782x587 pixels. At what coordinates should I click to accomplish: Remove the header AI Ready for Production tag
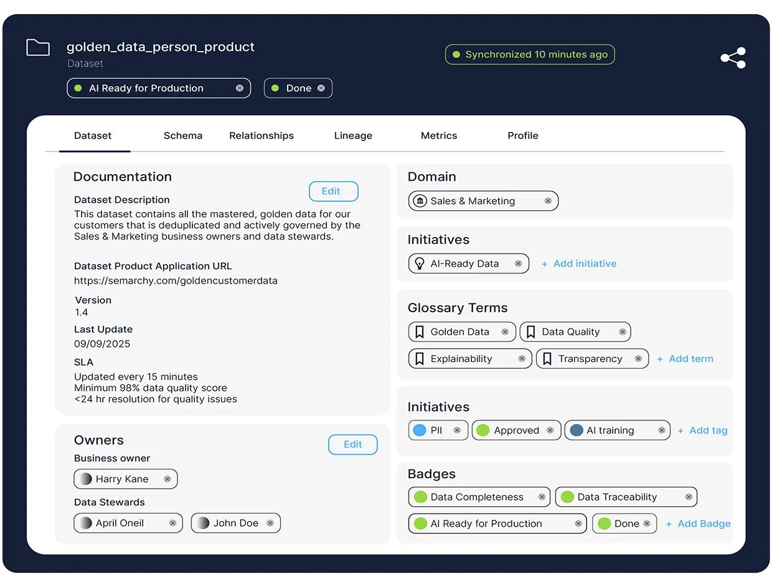(x=240, y=88)
